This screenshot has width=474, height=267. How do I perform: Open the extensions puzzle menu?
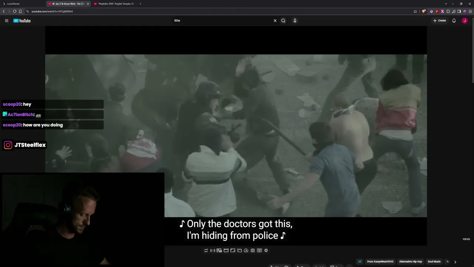pos(448,11)
